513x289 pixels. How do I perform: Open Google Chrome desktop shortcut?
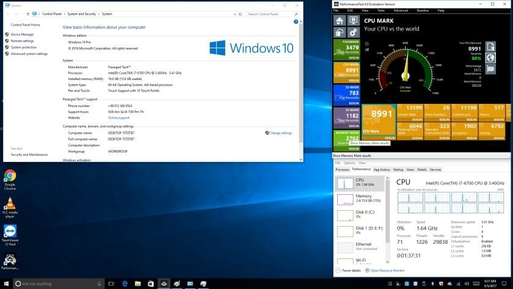tap(10, 176)
